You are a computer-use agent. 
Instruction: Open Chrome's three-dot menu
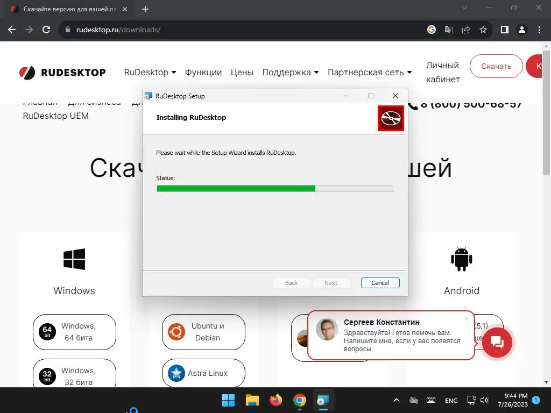coord(539,30)
